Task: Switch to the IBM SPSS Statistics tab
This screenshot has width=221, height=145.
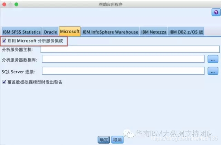Action: point(22,32)
